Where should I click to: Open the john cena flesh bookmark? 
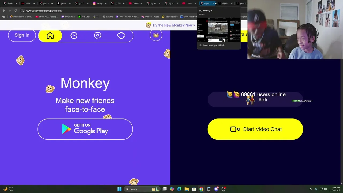click(189, 17)
